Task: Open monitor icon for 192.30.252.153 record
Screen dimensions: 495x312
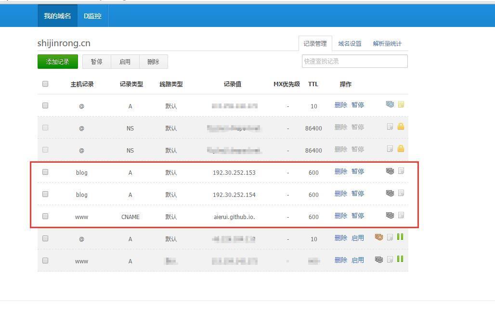Action: (x=390, y=171)
